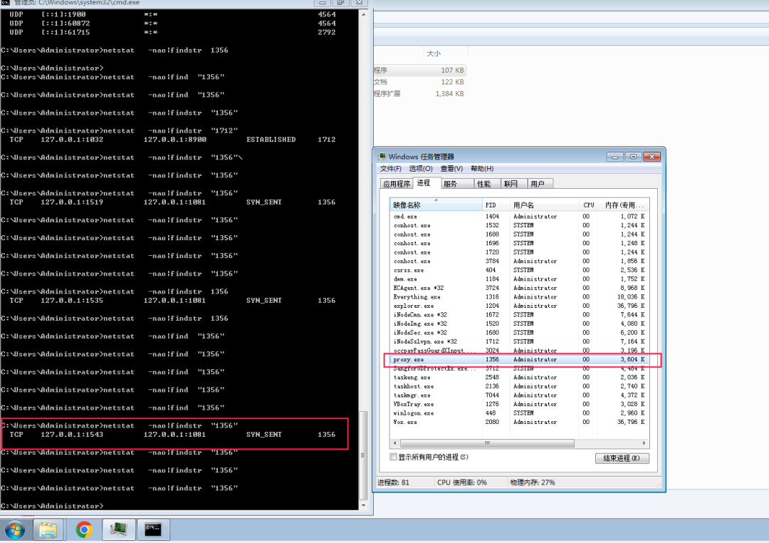Click 107 KB file size in Explorer
Image resolution: width=769 pixels, height=543 pixels.
[x=452, y=71]
